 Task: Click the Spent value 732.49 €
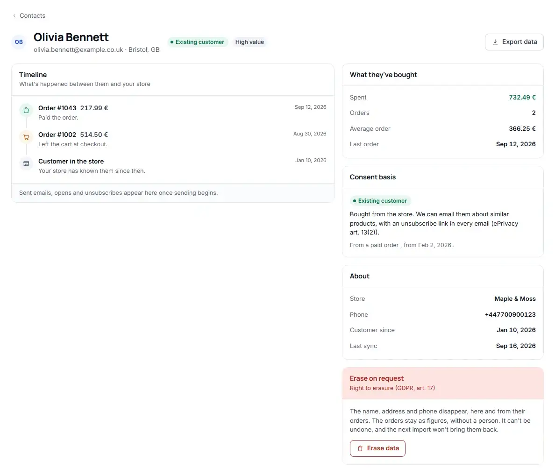point(522,97)
